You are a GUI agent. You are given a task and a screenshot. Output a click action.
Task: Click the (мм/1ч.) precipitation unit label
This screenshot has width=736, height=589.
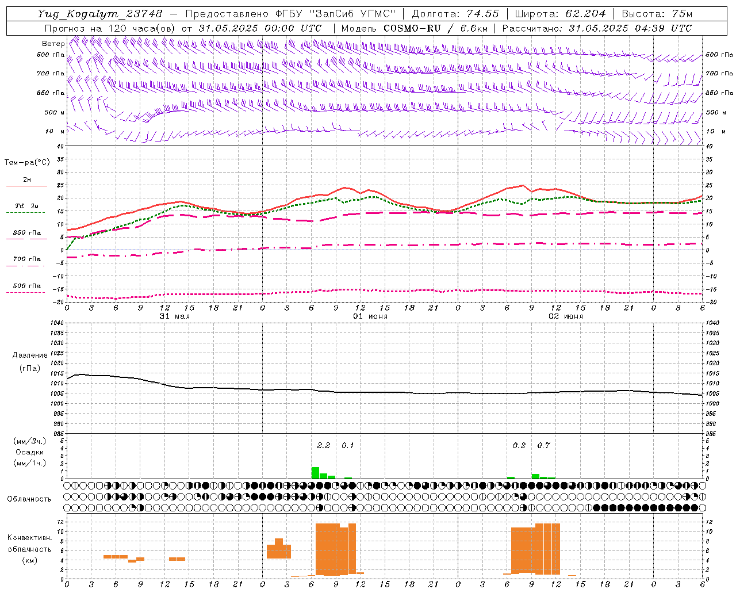coord(30,463)
